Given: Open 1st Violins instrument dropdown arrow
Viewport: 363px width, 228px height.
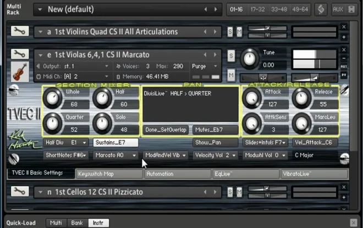Looking at the screenshot, I should point(41,32).
